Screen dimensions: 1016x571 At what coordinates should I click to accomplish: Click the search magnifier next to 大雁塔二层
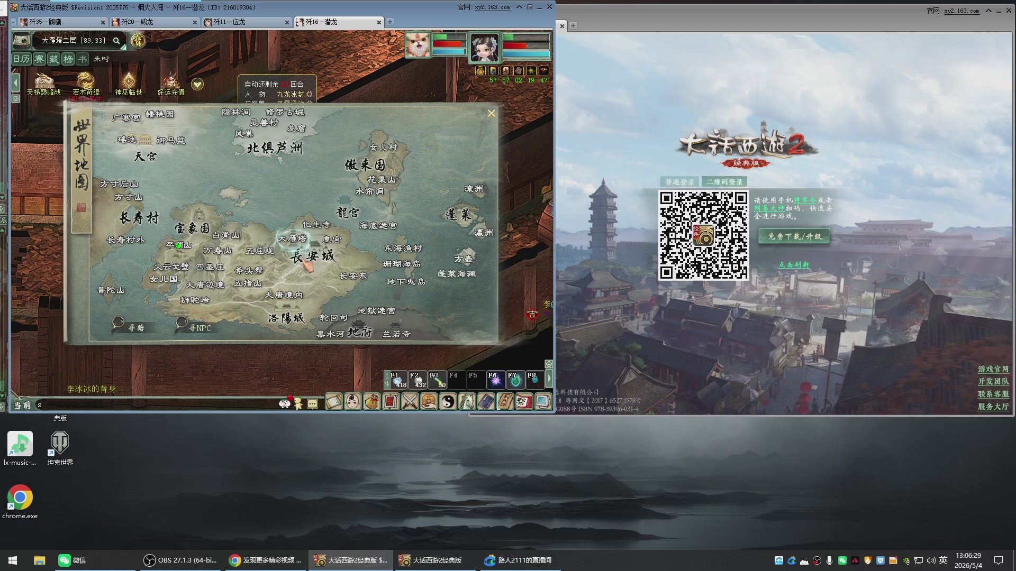click(116, 41)
